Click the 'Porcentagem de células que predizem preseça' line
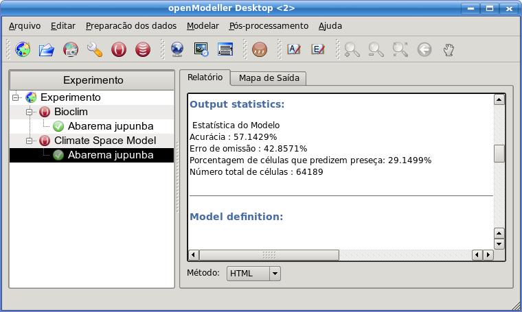The height and width of the screenshot is (312, 522). tap(310, 160)
